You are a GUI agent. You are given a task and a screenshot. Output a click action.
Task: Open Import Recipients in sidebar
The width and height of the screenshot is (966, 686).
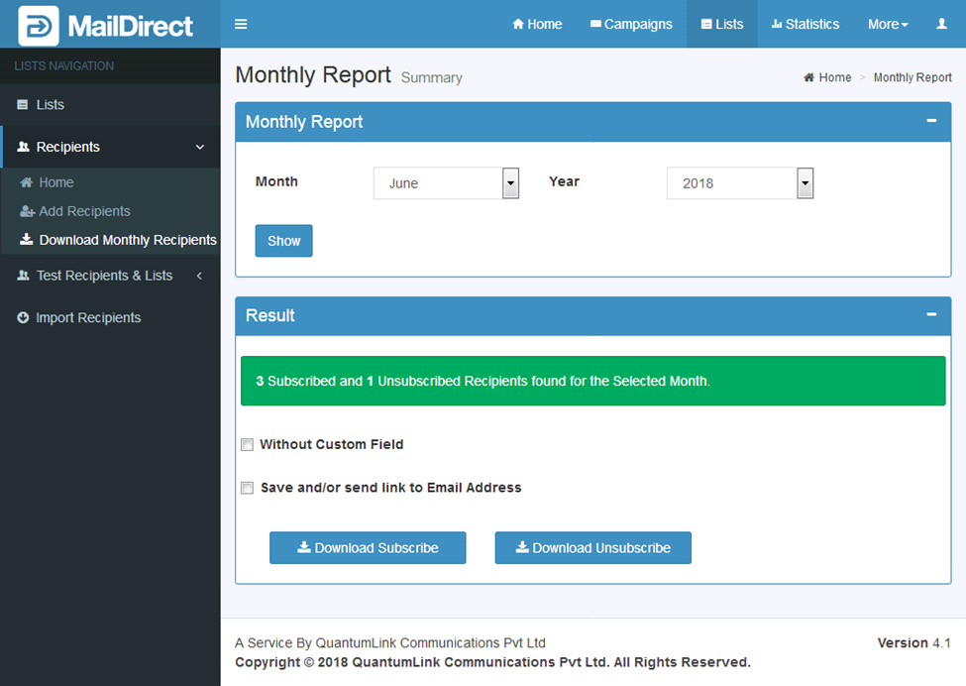click(x=88, y=318)
